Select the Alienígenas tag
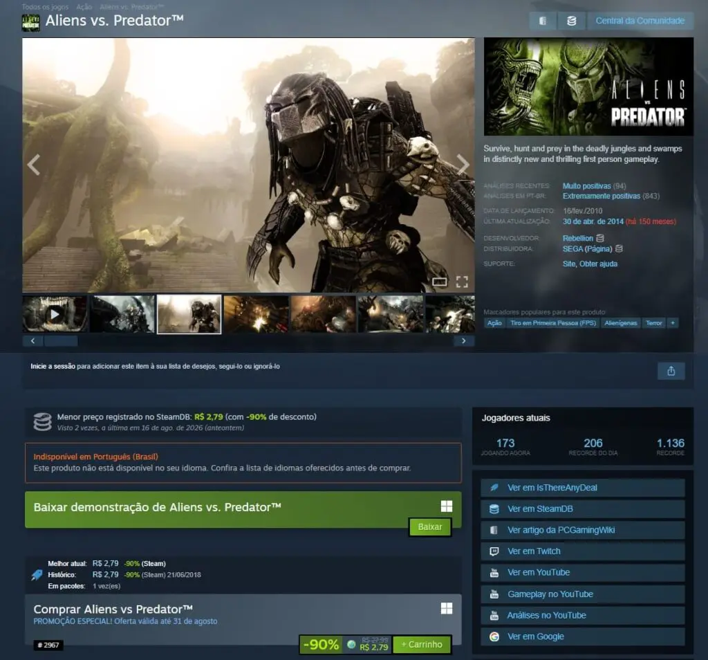This screenshot has height=660, width=708. pyautogui.click(x=620, y=323)
